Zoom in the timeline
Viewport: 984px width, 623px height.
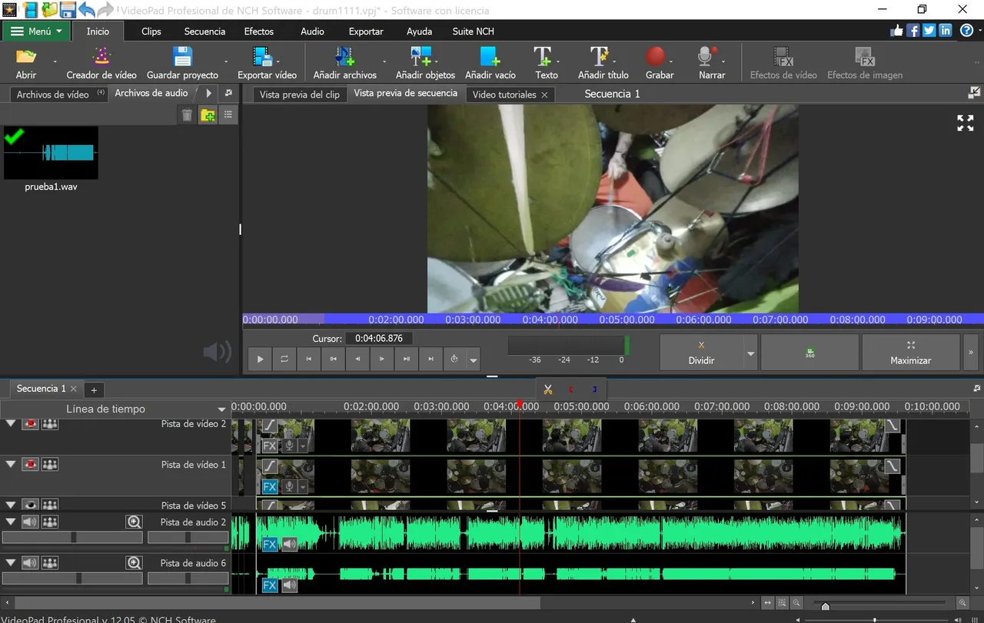(962, 603)
